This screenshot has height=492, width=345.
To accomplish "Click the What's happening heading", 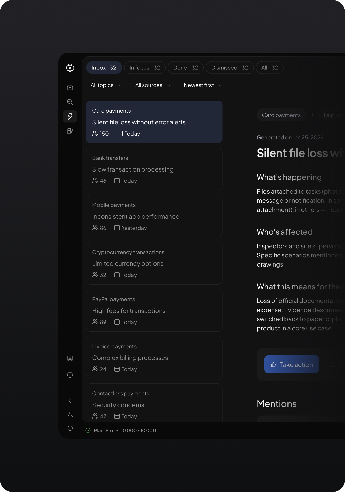I will coord(289,177).
